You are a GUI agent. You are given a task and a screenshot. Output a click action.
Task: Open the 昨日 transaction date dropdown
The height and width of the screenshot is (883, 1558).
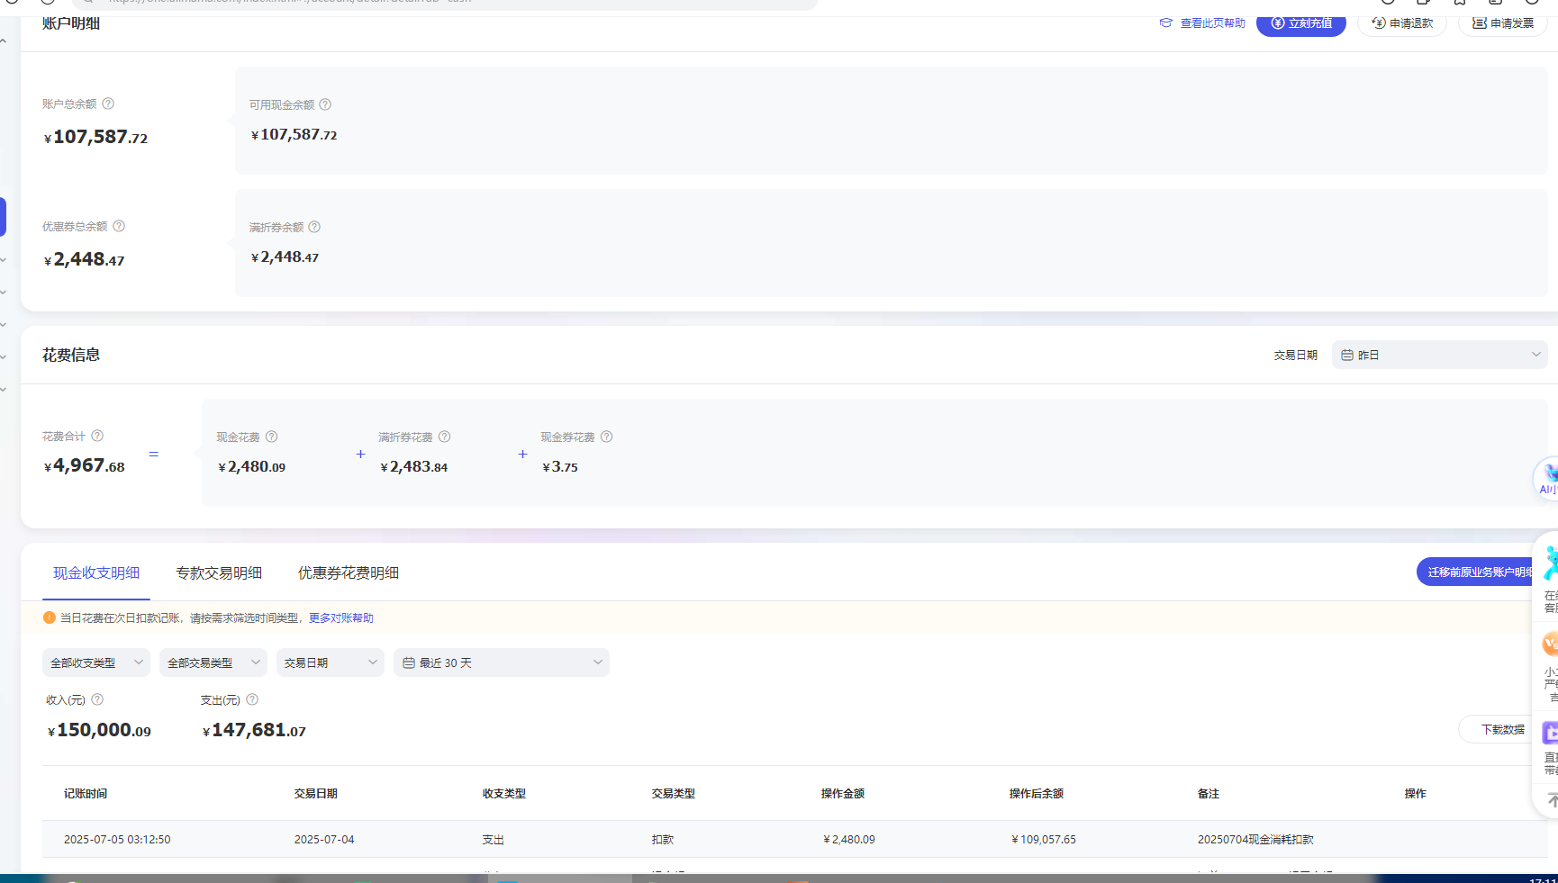point(1439,355)
